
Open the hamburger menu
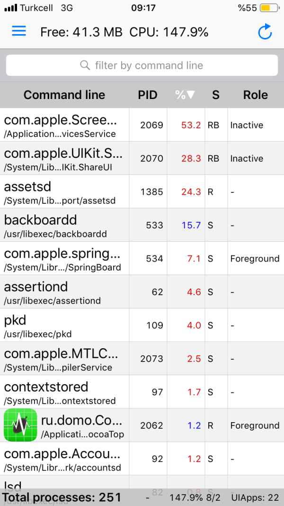[18, 31]
